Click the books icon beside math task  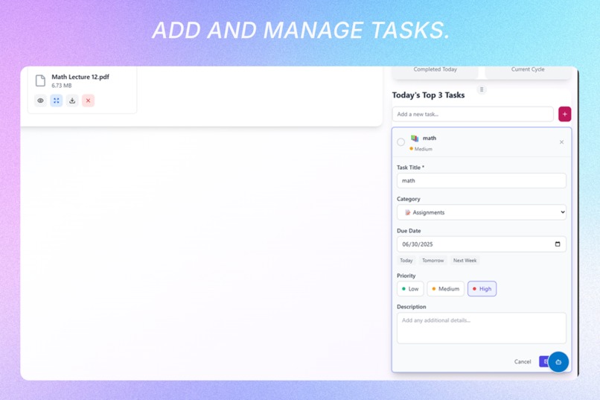[415, 139]
